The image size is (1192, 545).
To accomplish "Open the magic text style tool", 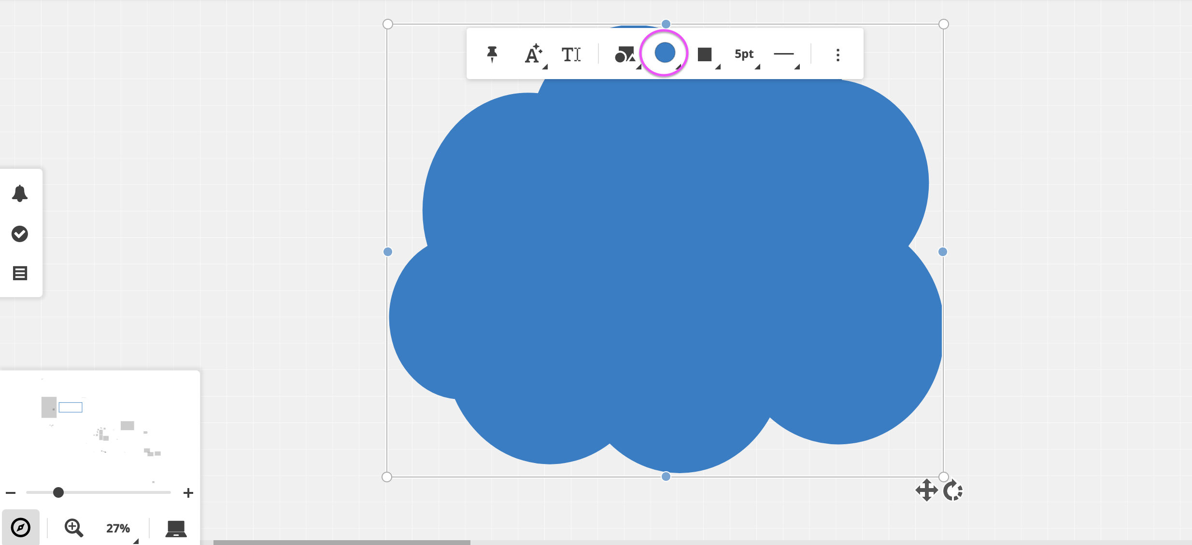I will (533, 54).
